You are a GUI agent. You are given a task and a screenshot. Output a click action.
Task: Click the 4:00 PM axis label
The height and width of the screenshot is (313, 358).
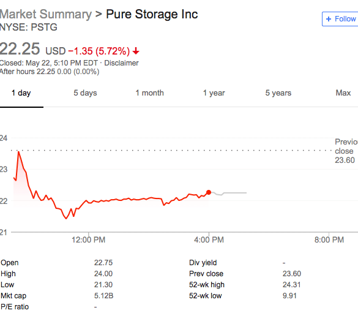pos(209,240)
